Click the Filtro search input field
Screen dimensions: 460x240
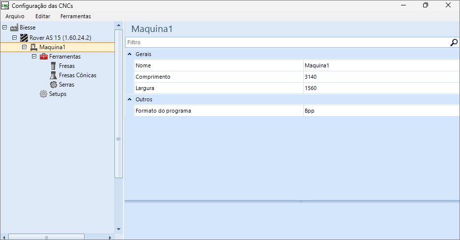point(287,43)
